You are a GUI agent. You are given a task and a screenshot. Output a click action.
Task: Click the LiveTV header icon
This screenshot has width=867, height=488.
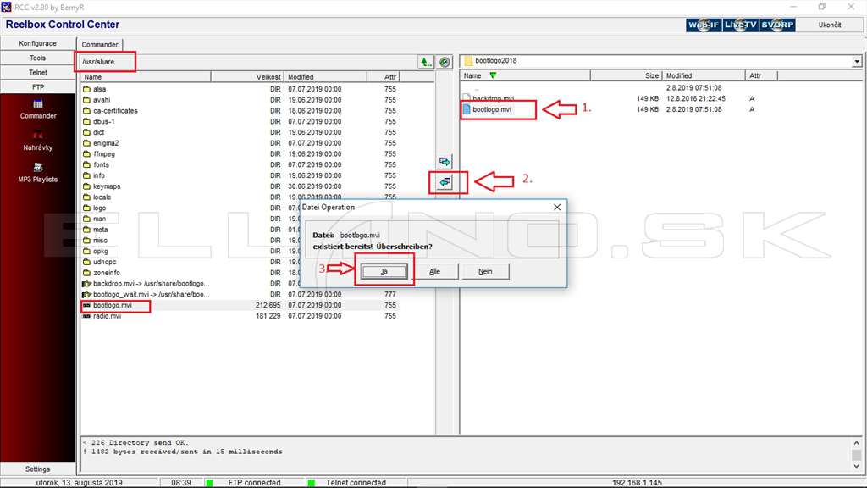pyautogui.click(x=740, y=25)
